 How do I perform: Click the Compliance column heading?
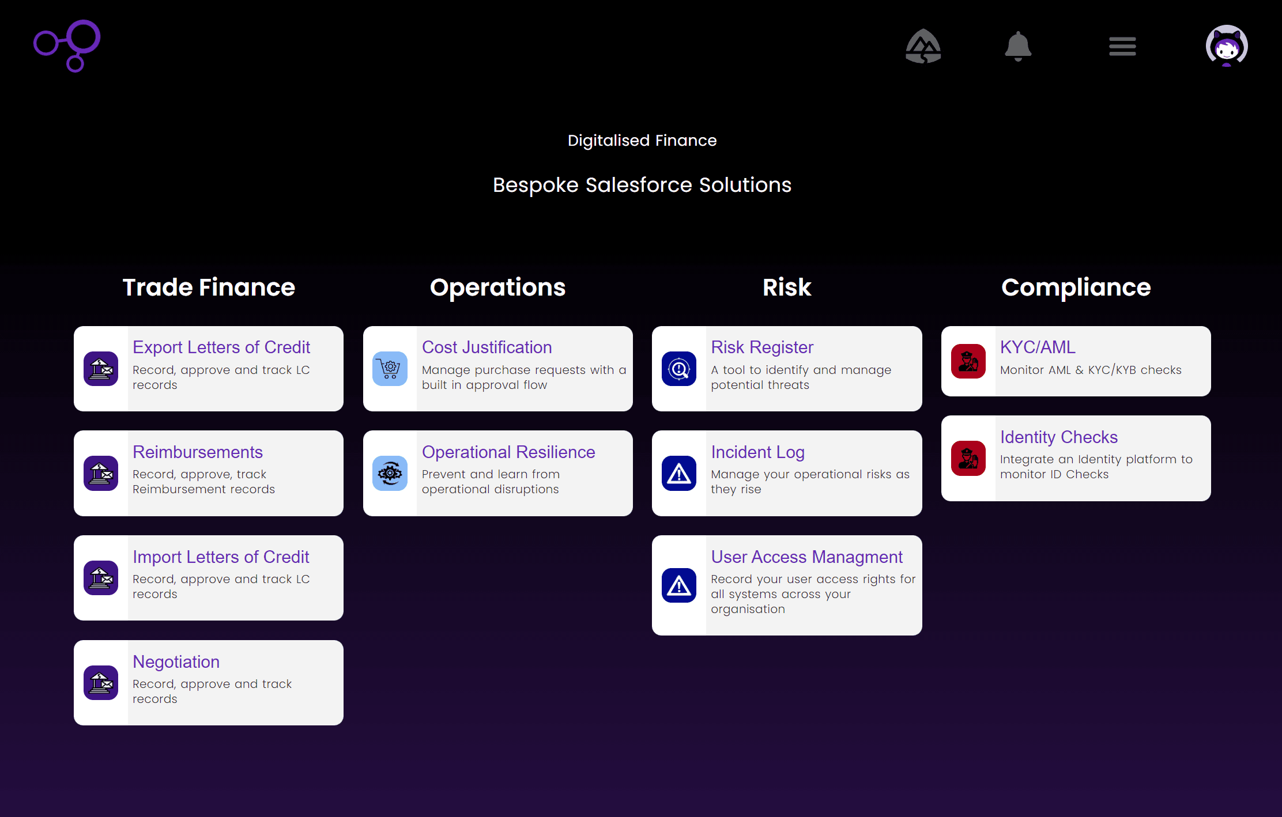coord(1076,288)
